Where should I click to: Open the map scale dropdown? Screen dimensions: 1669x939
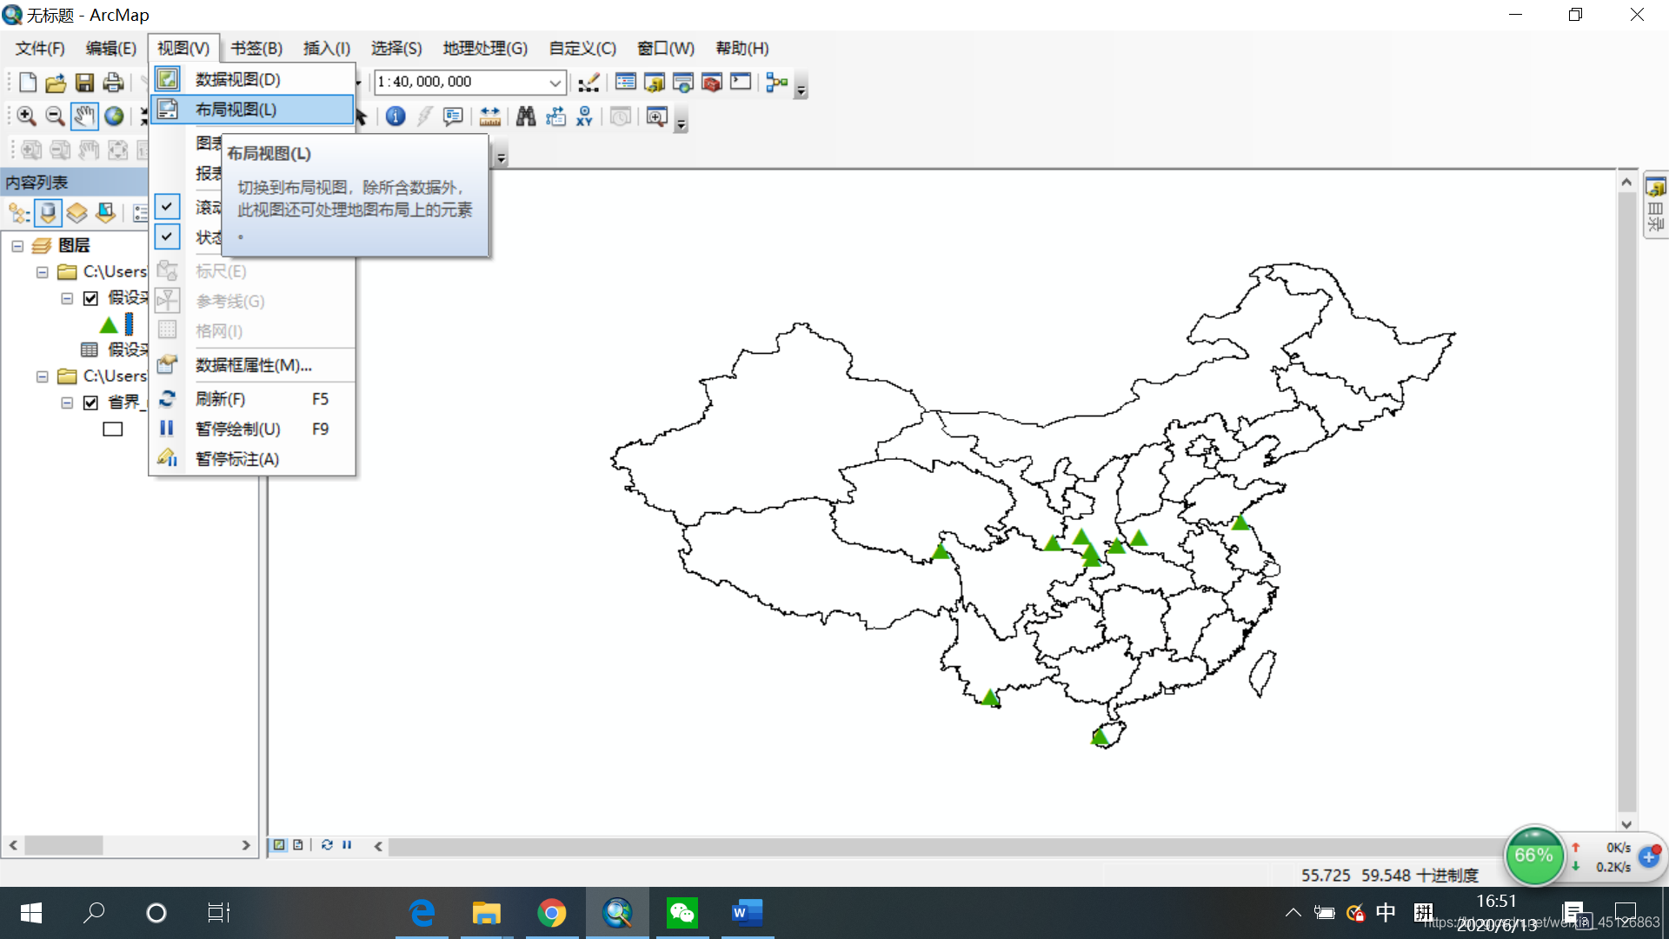coord(555,83)
